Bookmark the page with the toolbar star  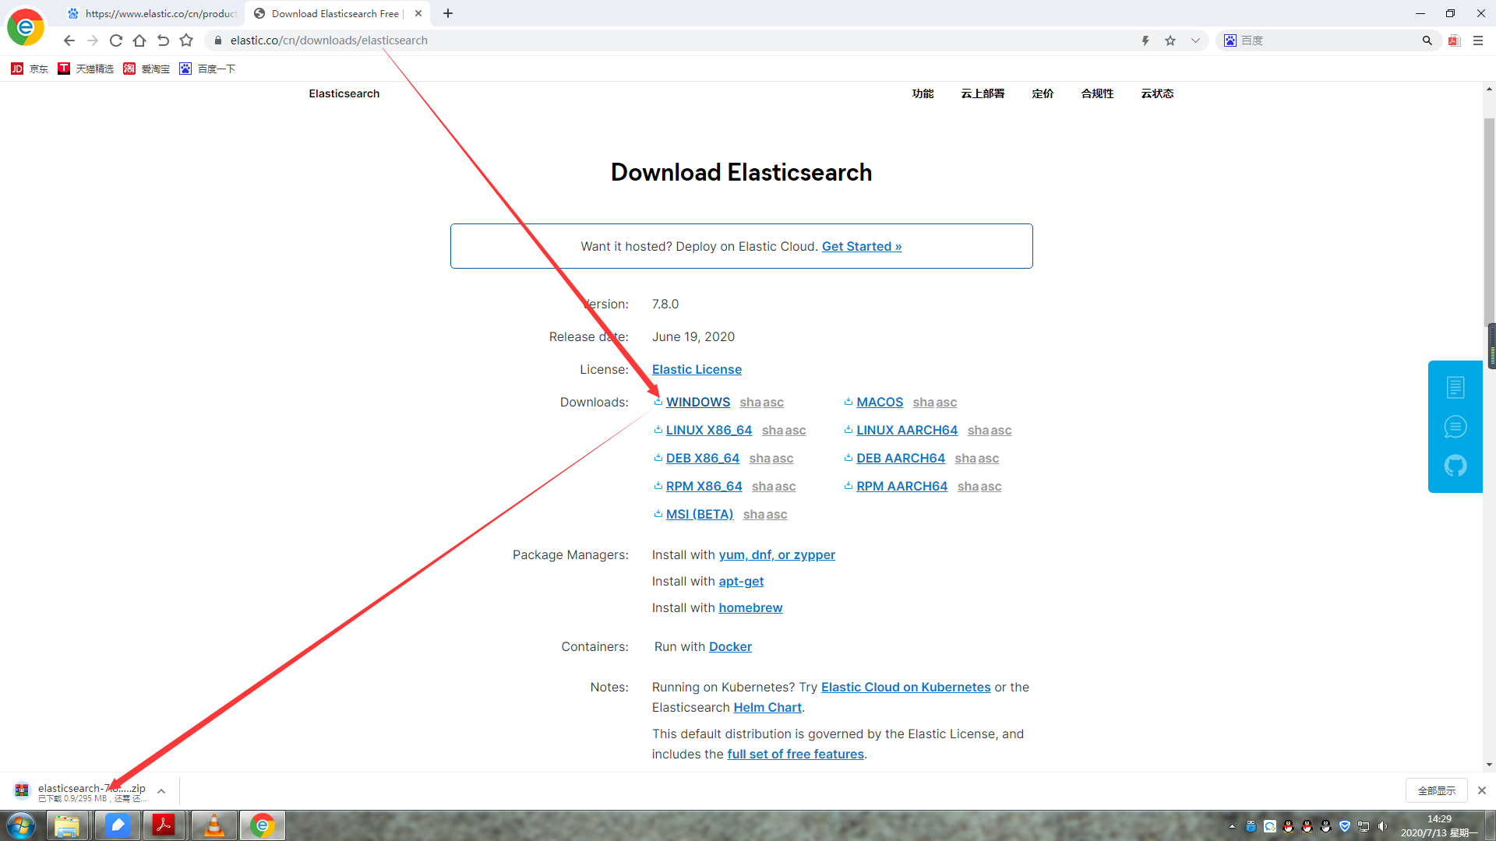[x=186, y=40]
